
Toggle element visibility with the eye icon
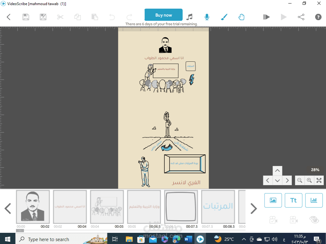pos(314,220)
